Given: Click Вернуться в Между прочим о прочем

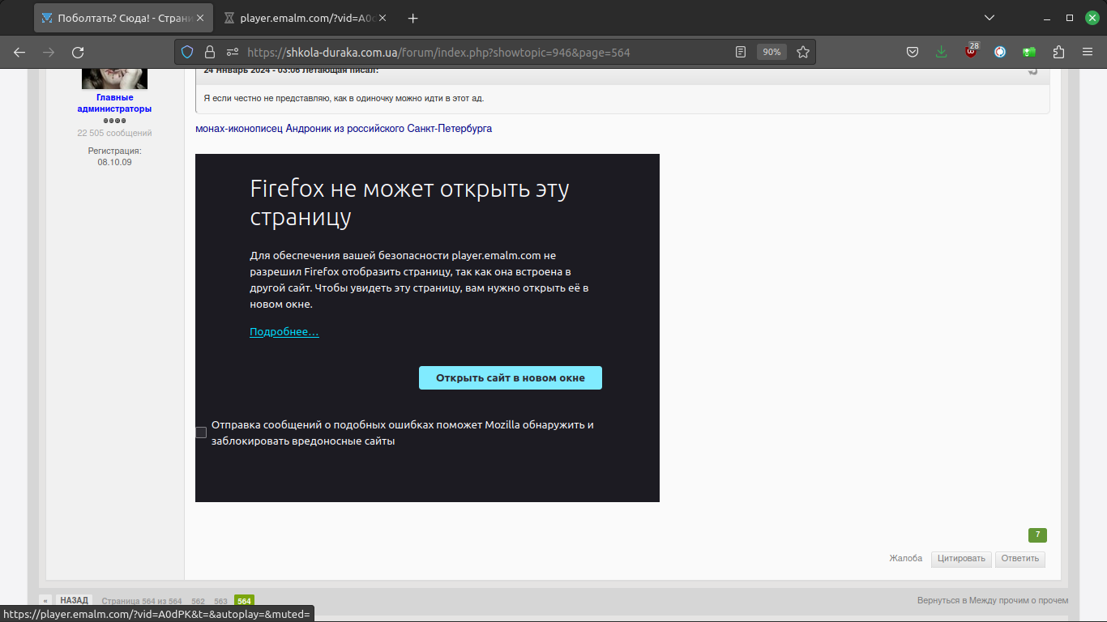Looking at the screenshot, I should (993, 600).
